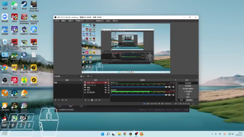This screenshot has height=137, width=244.
Task: Mute the second audio mixer track speaker
Action: click(170, 94)
